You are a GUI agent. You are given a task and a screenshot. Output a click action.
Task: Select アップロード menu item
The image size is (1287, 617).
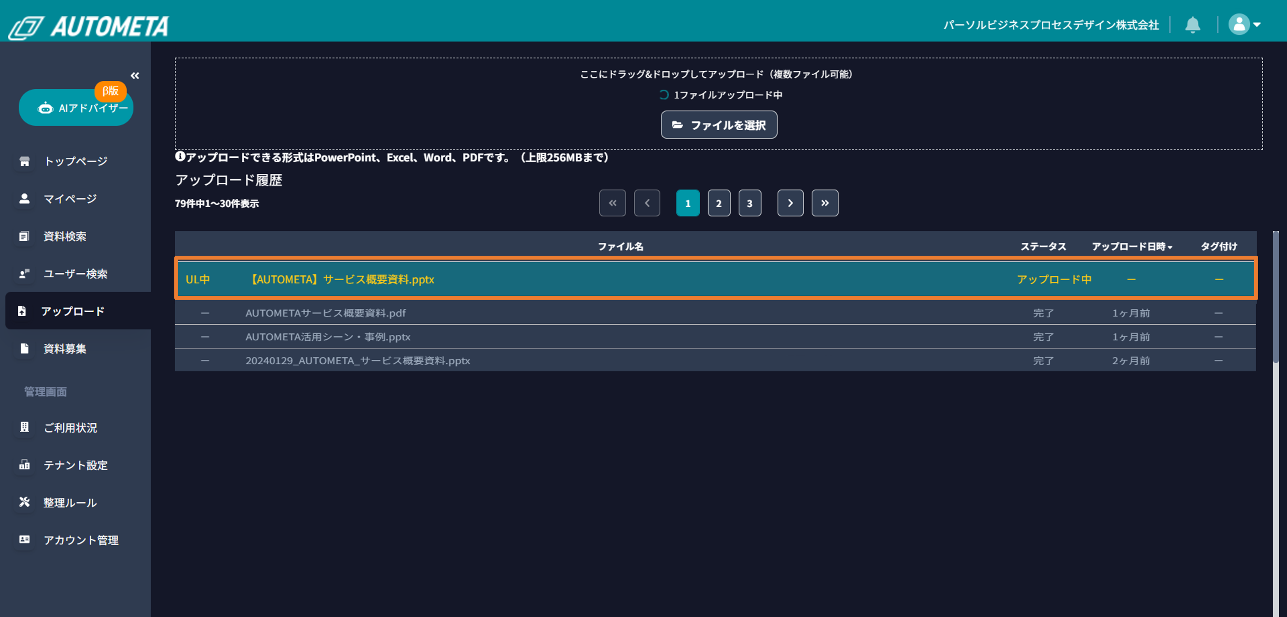[x=78, y=311]
